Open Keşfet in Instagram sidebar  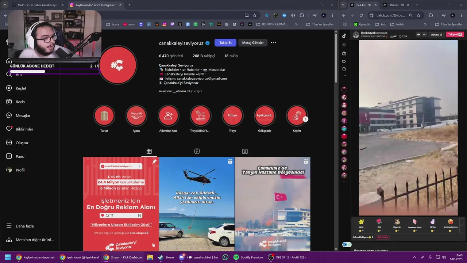pos(16,88)
